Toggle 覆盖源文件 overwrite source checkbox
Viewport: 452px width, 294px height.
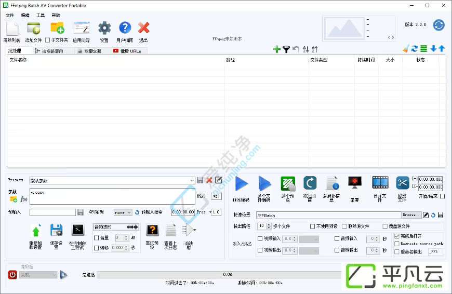[385, 226]
